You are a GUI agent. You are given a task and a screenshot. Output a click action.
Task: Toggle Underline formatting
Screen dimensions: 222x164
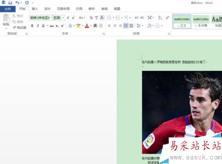(x=43, y=26)
